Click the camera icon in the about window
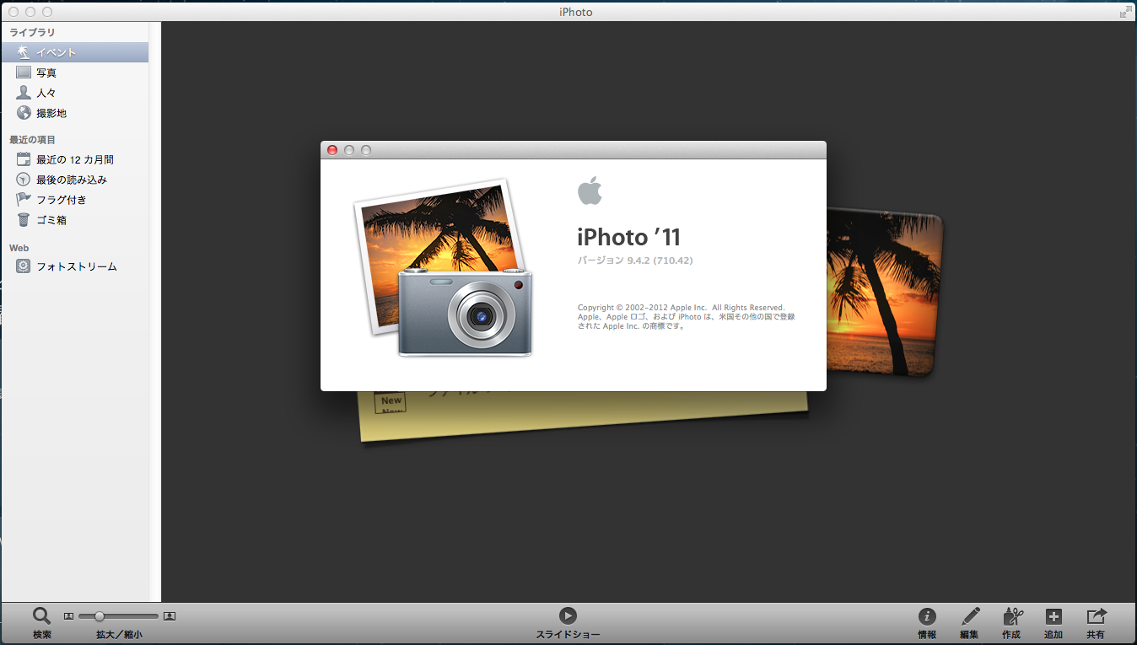 [465, 312]
